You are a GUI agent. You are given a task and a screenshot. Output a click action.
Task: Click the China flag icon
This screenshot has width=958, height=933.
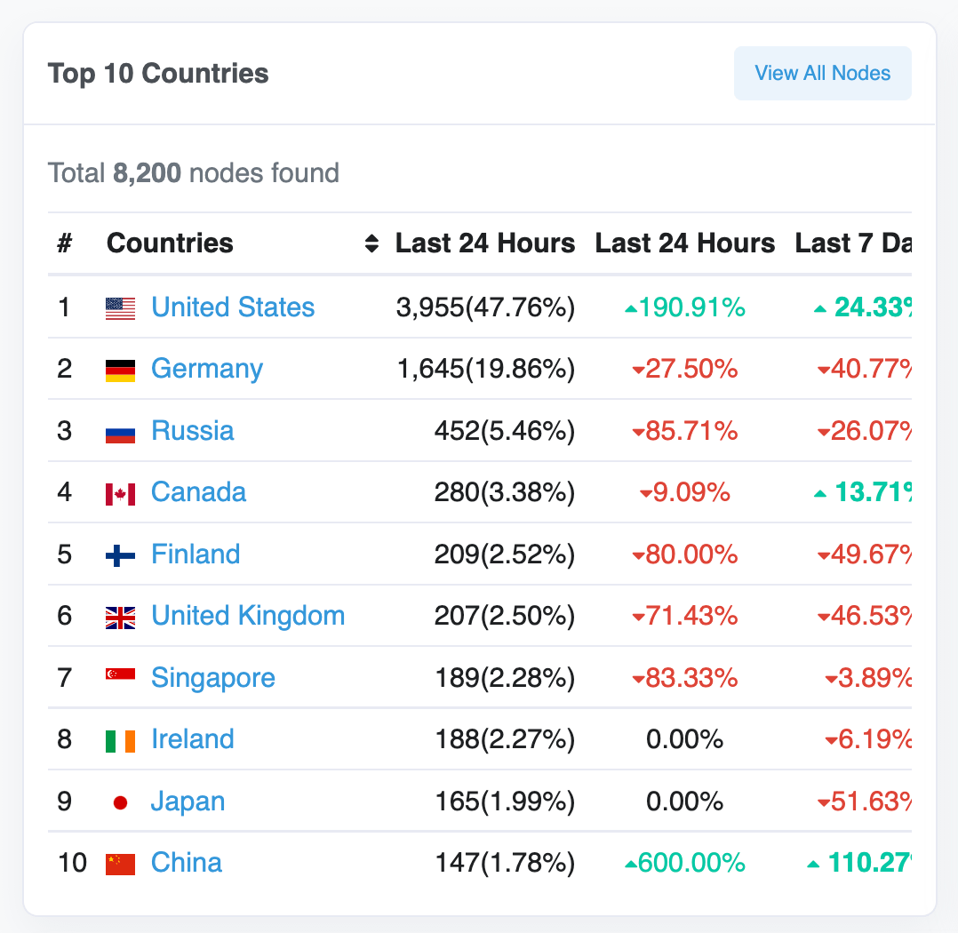tap(120, 864)
